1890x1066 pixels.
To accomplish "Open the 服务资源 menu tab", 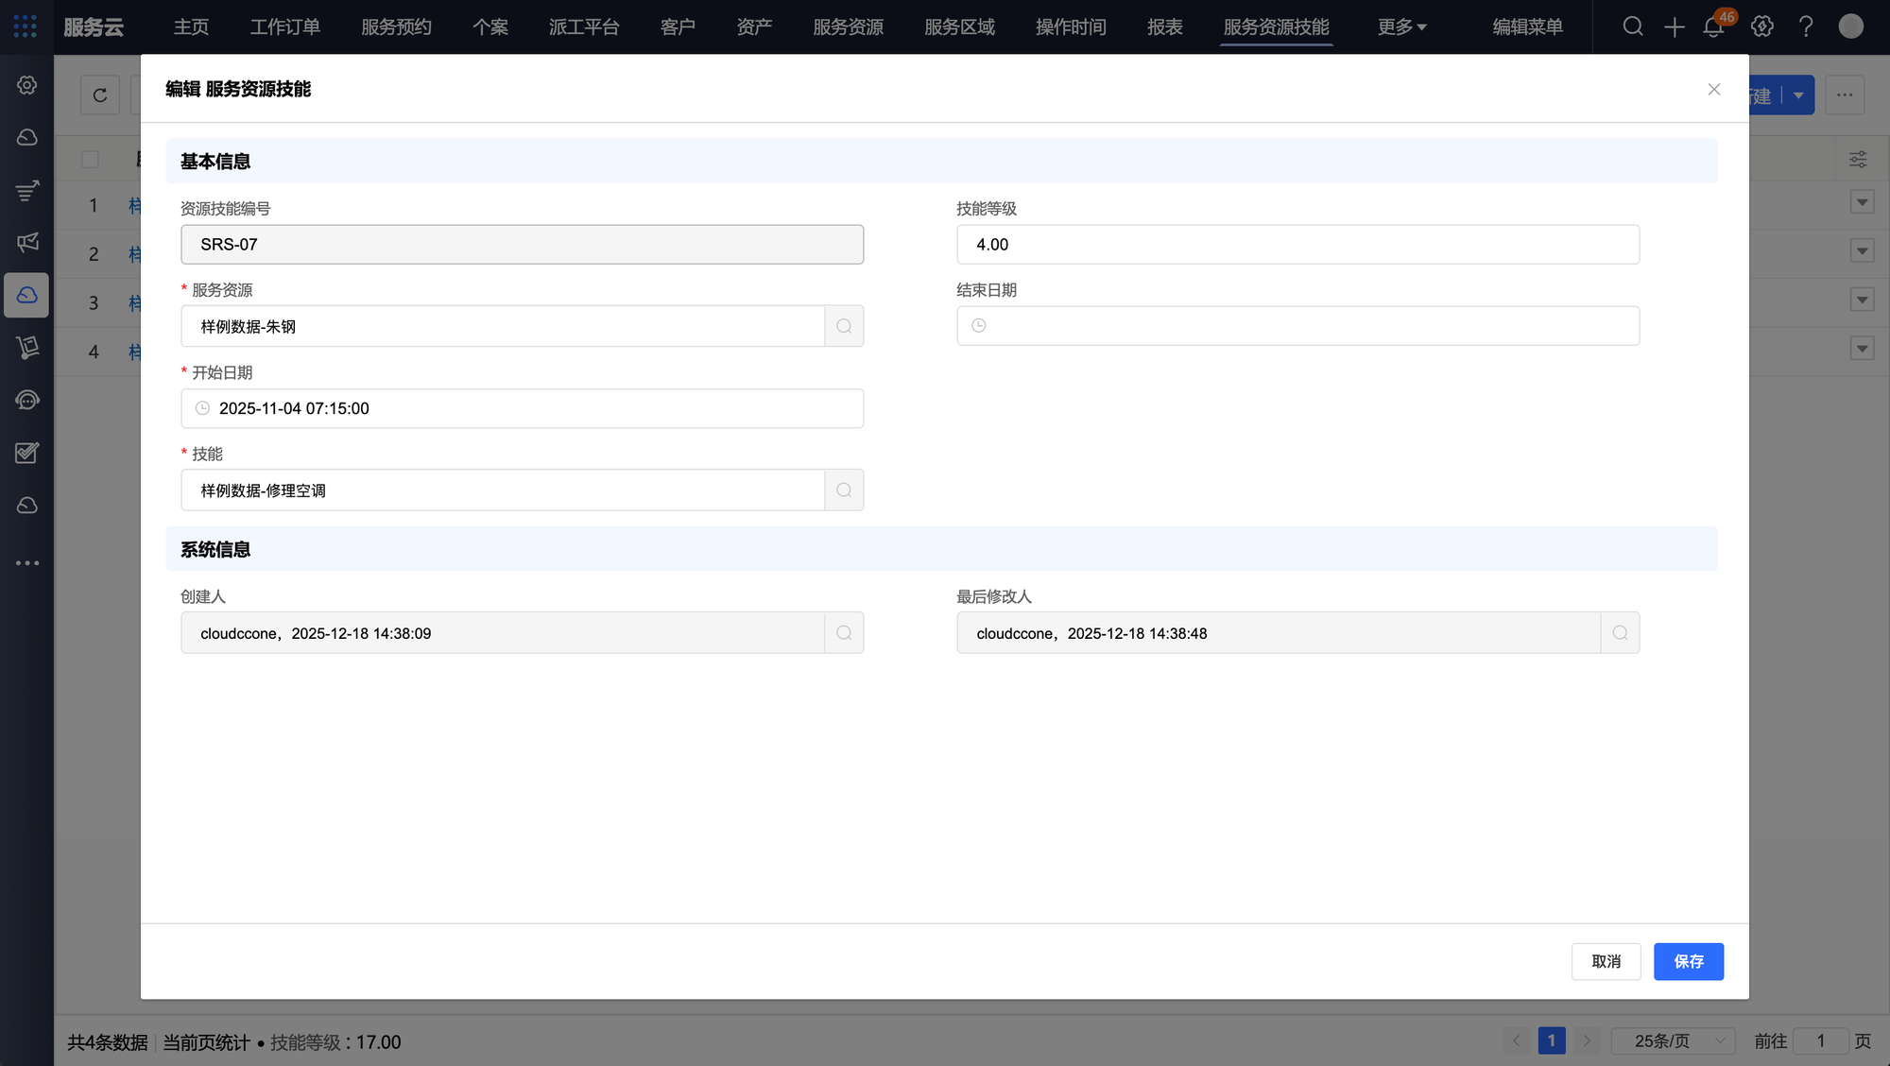I will [848, 26].
